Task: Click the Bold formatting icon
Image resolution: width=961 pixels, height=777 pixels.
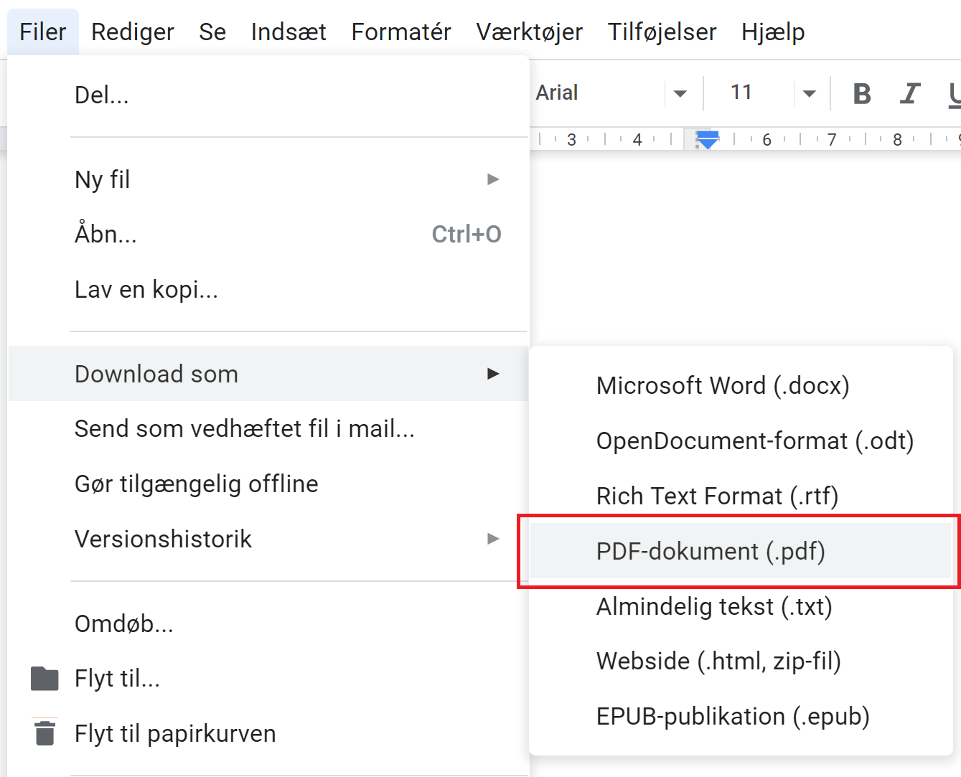Action: 862,93
